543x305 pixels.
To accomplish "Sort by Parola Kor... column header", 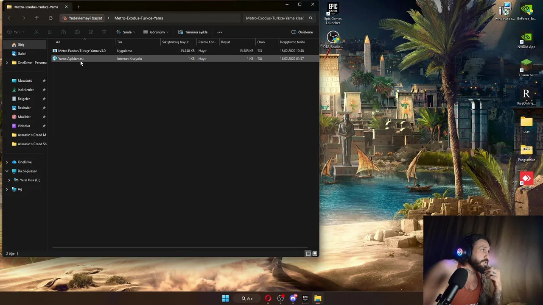I will [x=208, y=42].
